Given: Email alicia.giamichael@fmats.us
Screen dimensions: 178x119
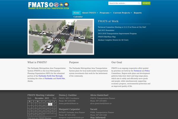Looking at the screenshot, I should pos(101,104).
